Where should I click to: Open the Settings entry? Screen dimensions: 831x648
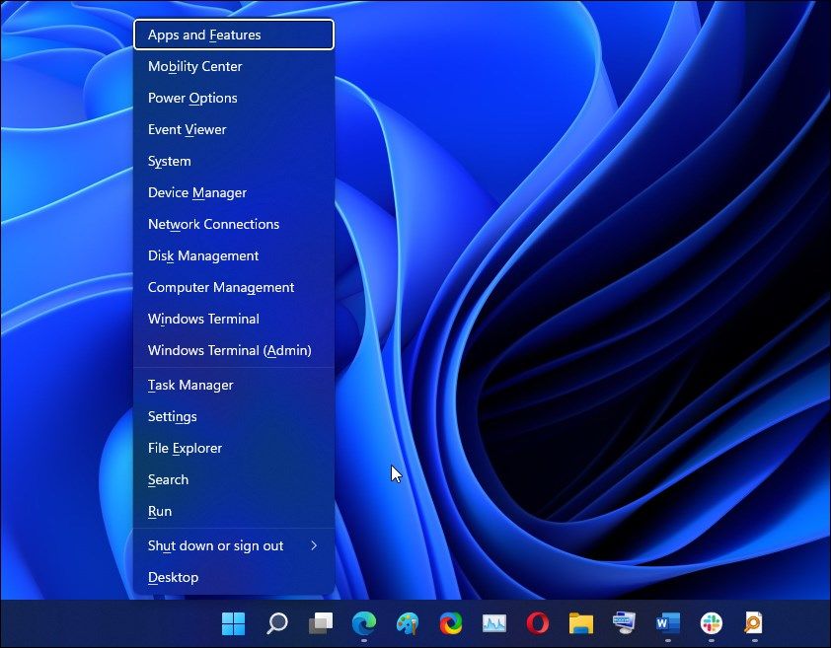172,416
